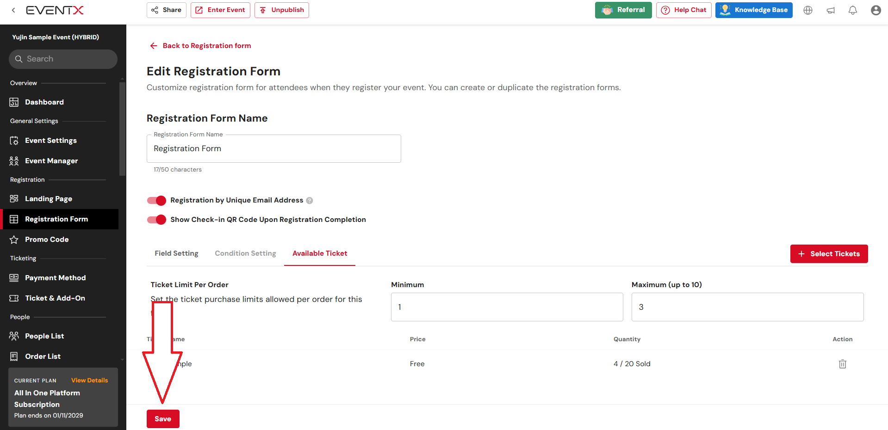Screen dimensions: 888x430
Task: Open Dashboard from the sidebar
Action: tap(44, 102)
